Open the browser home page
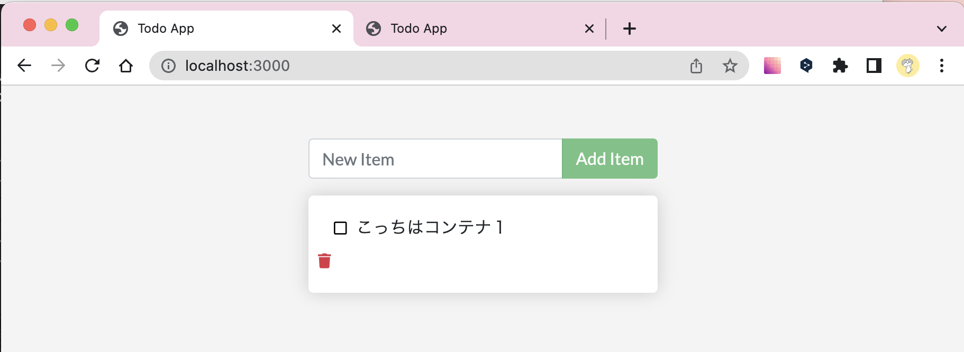Screen dimensions: 964x352 pyautogui.click(x=126, y=66)
